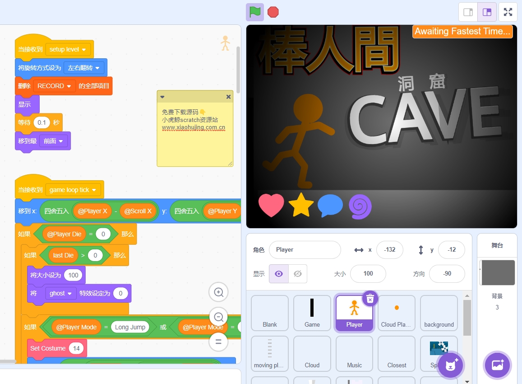Hide the sprite with crossed-eye toggle
Image resolution: width=522 pixels, height=384 pixels.
[298, 274]
